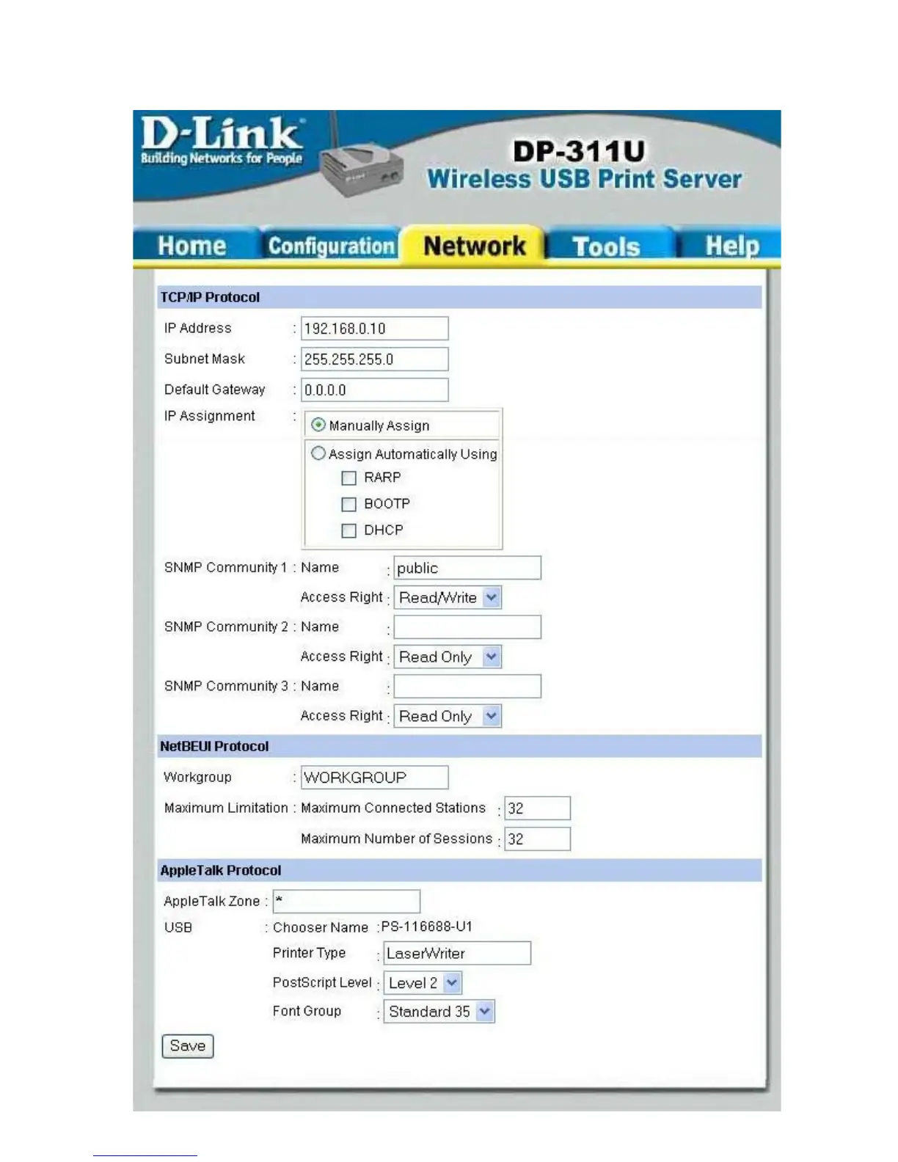Screen dimensions: 898x1162
Task: Click the Subnet Mask input field
Action: click(374, 359)
